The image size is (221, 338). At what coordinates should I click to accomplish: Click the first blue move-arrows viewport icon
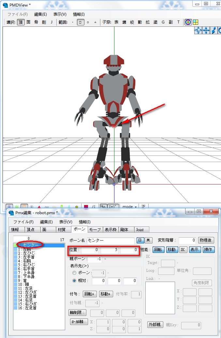(198, 31)
